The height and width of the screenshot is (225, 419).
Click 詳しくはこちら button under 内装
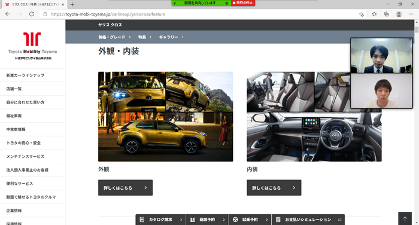[274, 187]
